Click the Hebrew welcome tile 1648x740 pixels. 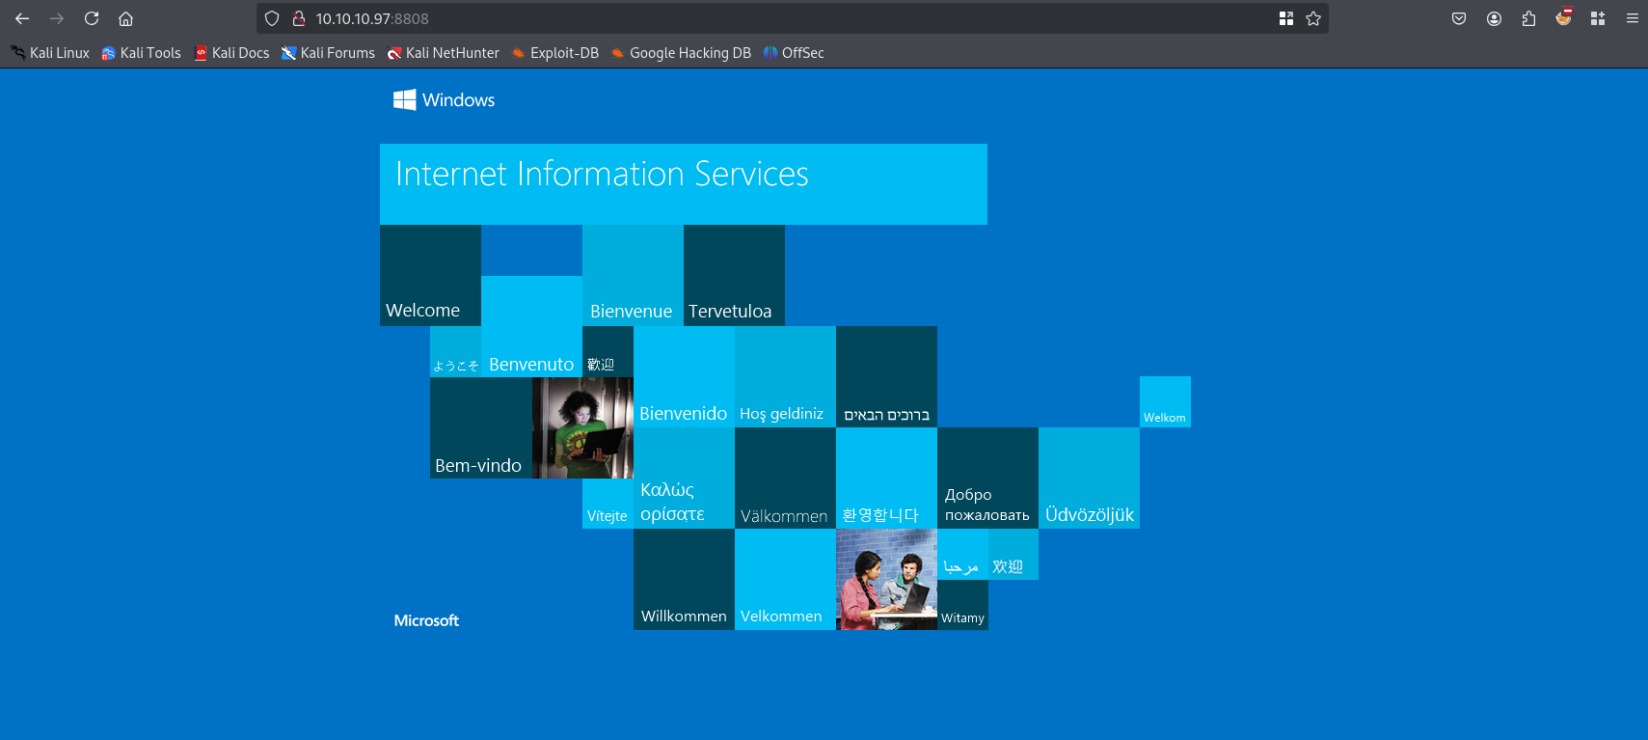point(886,376)
